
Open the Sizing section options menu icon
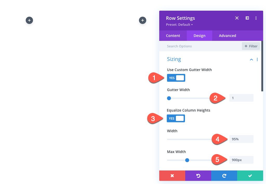point(257,59)
